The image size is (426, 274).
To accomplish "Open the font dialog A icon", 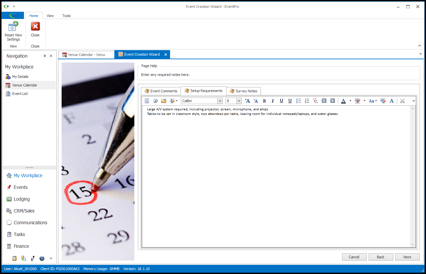I will pyautogui.click(x=392, y=101).
